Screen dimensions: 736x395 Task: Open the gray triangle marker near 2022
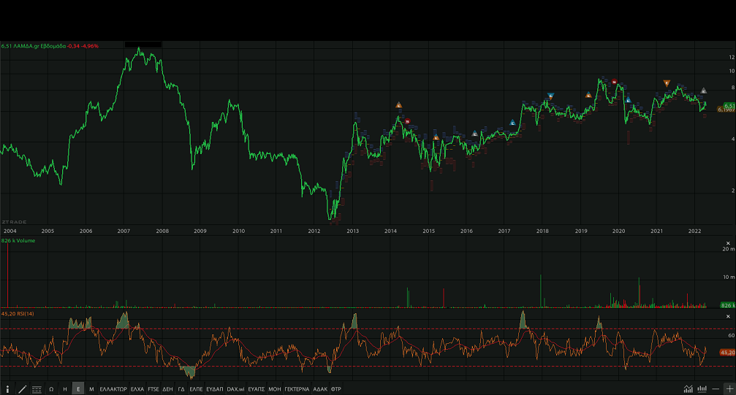[704, 91]
